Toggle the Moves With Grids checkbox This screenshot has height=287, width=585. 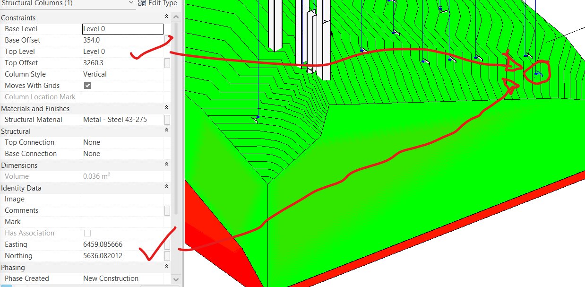(87, 86)
